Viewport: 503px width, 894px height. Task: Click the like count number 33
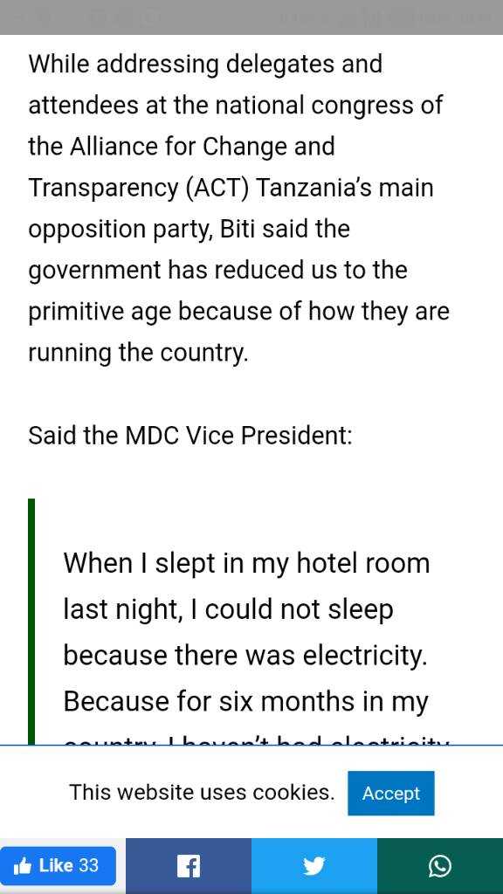click(88, 865)
